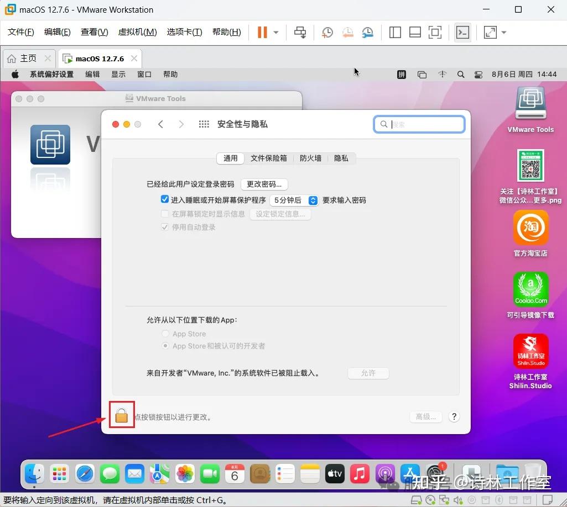567x507 pixels.
Task: Click the 高级... button
Action: pos(425,417)
